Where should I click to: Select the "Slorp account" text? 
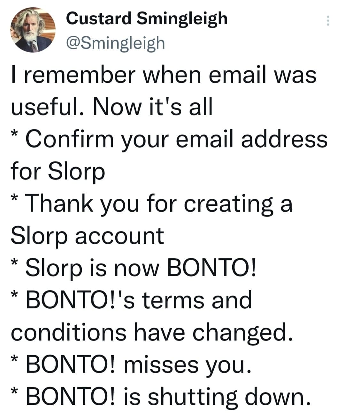click(x=87, y=236)
